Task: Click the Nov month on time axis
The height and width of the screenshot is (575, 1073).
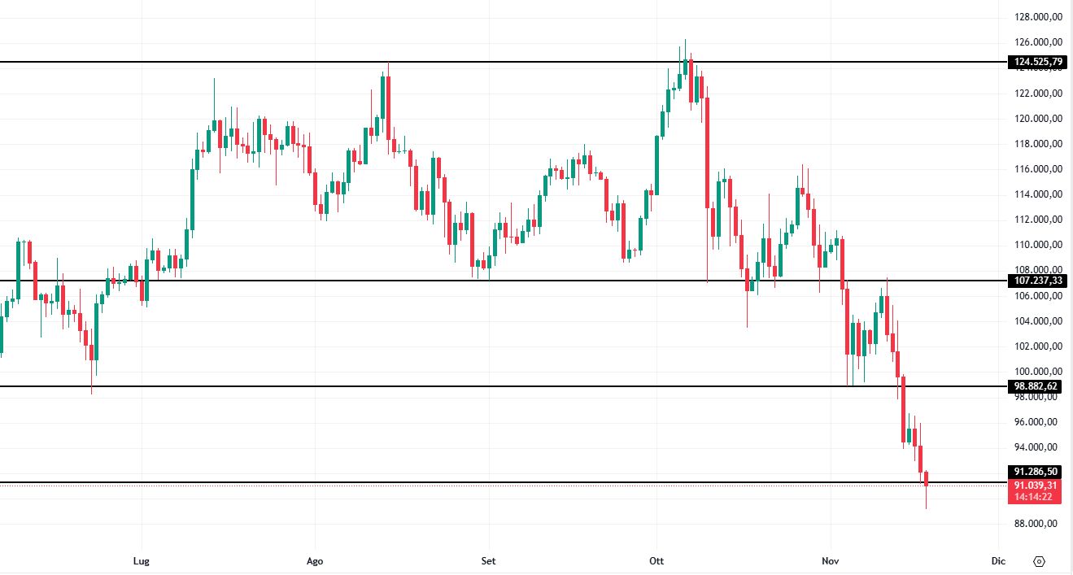Action: click(831, 561)
